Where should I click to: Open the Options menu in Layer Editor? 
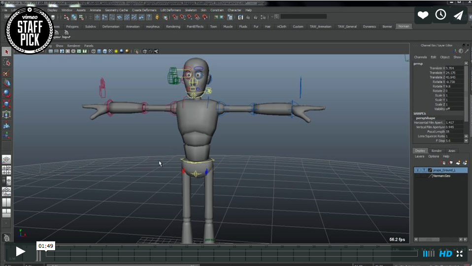434,156
